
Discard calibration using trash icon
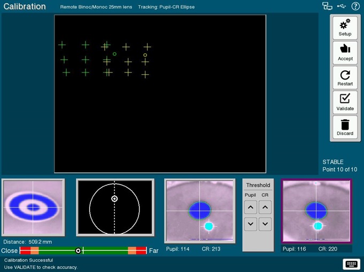pos(345,127)
